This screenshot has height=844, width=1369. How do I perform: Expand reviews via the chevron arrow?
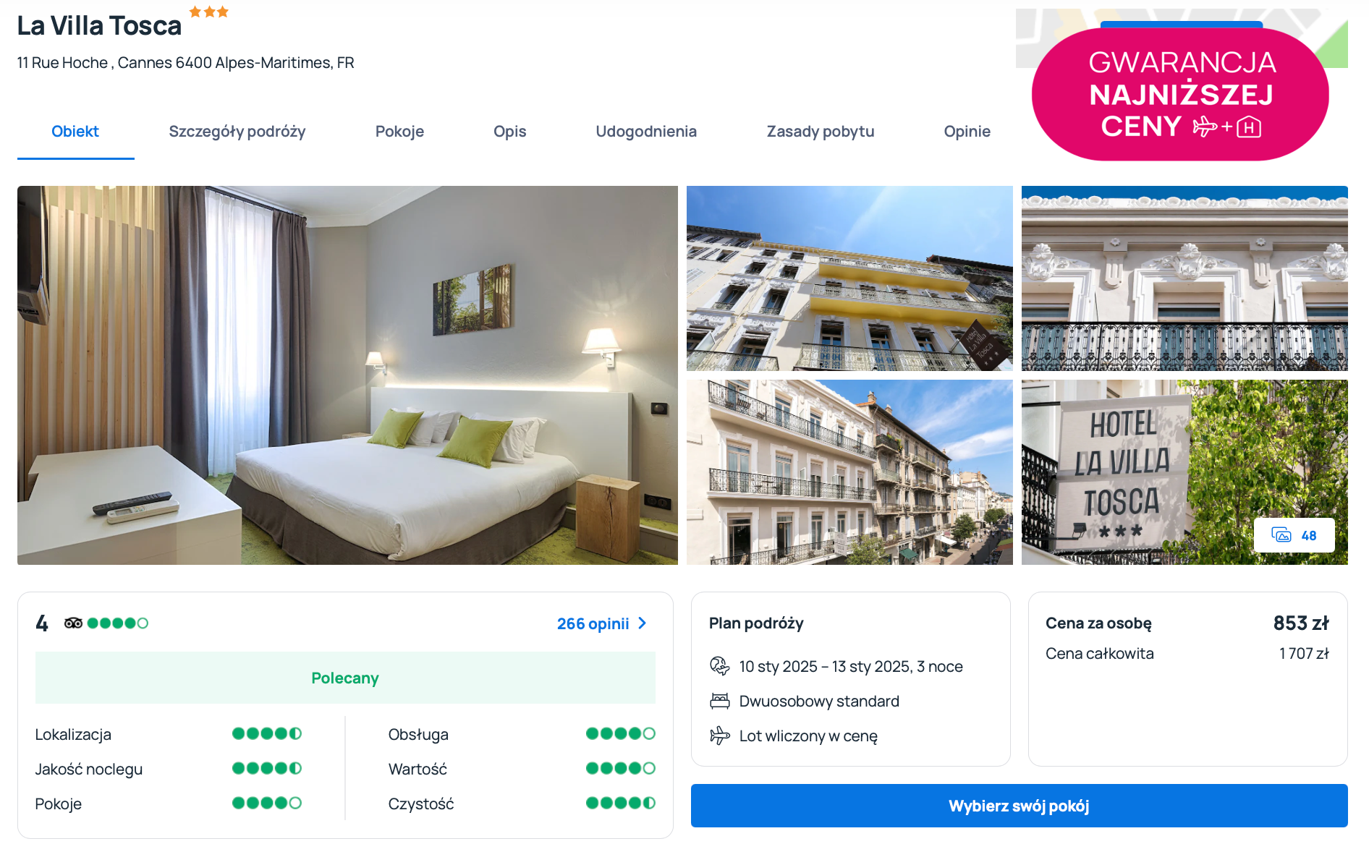pos(642,623)
